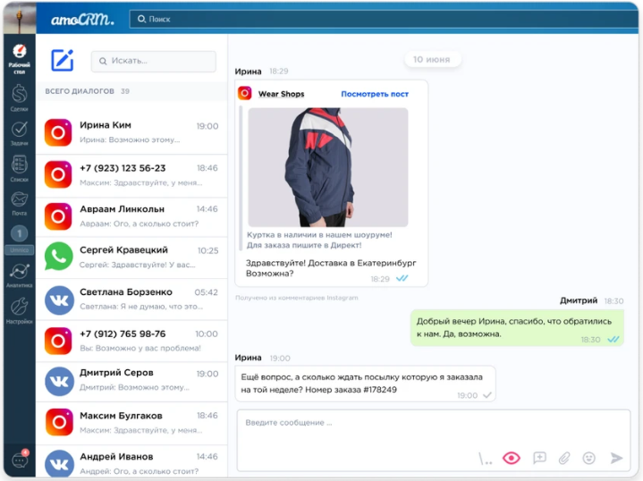This screenshot has height=481, width=643.
Task: Open Списки in the left sidebar
Action: point(20,169)
